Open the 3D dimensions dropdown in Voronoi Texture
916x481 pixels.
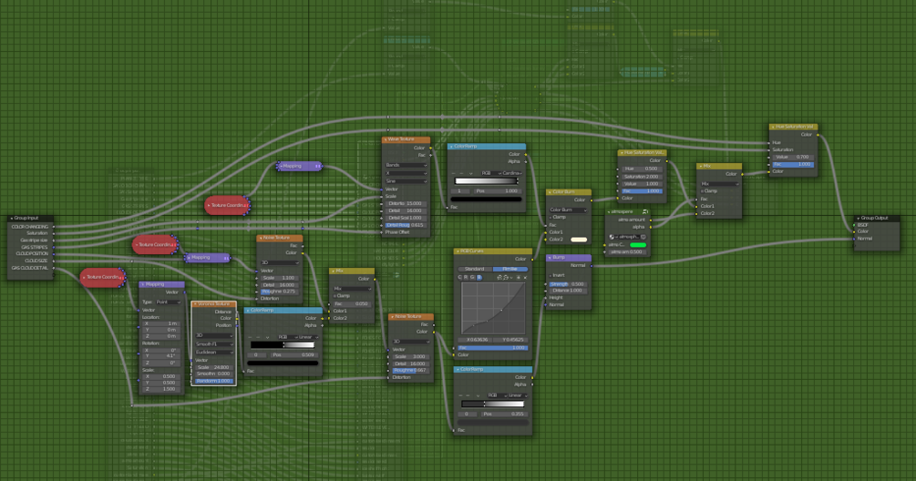pyautogui.click(x=214, y=336)
